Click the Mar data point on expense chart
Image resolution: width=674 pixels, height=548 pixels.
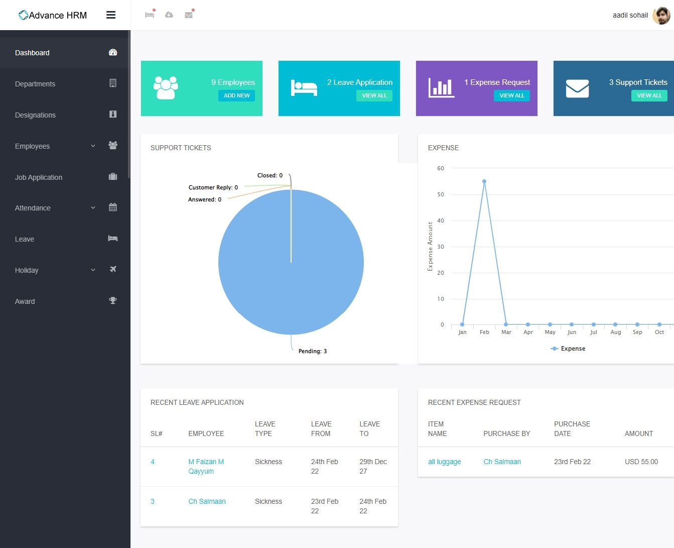[x=506, y=324]
